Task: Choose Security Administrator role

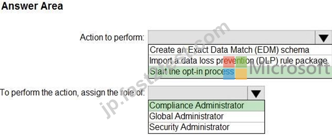Action: tap(207, 127)
